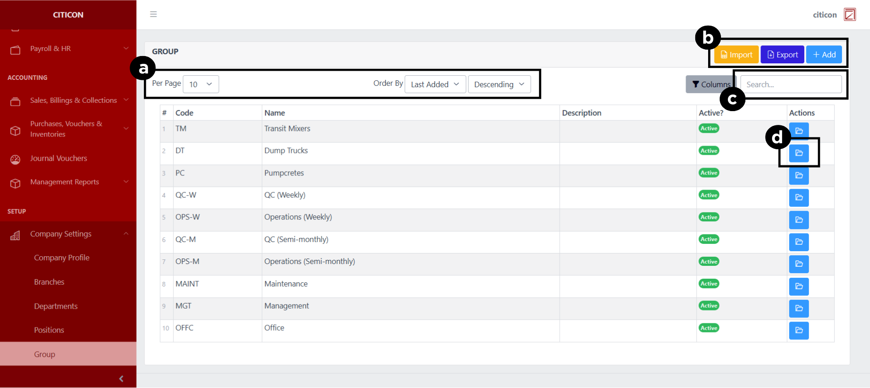Click the Sales, Billings & Collections icon
The image size is (870, 388).
16,101
